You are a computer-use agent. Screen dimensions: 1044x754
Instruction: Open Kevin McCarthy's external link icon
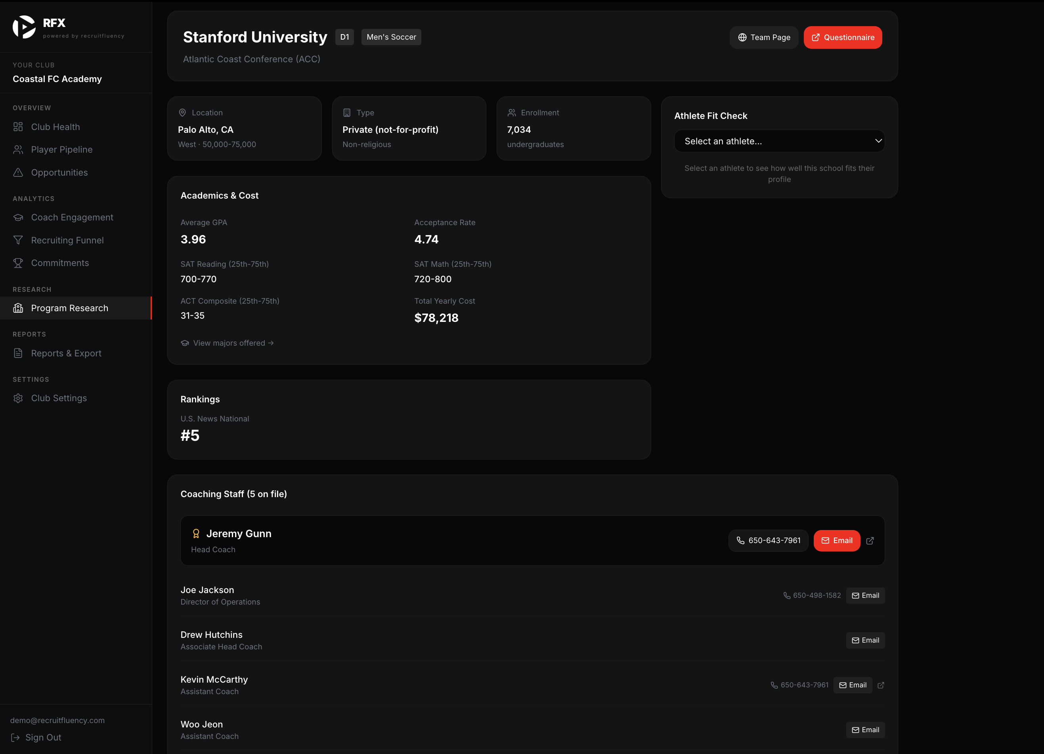click(x=881, y=685)
